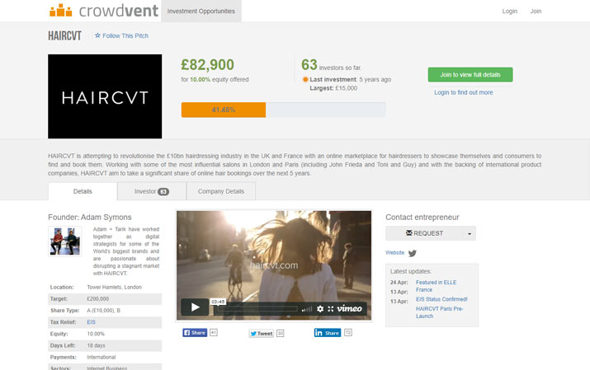The image size is (590, 370).
Task: Click the Tower Hamlets, London location value
Action: coord(115,287)
